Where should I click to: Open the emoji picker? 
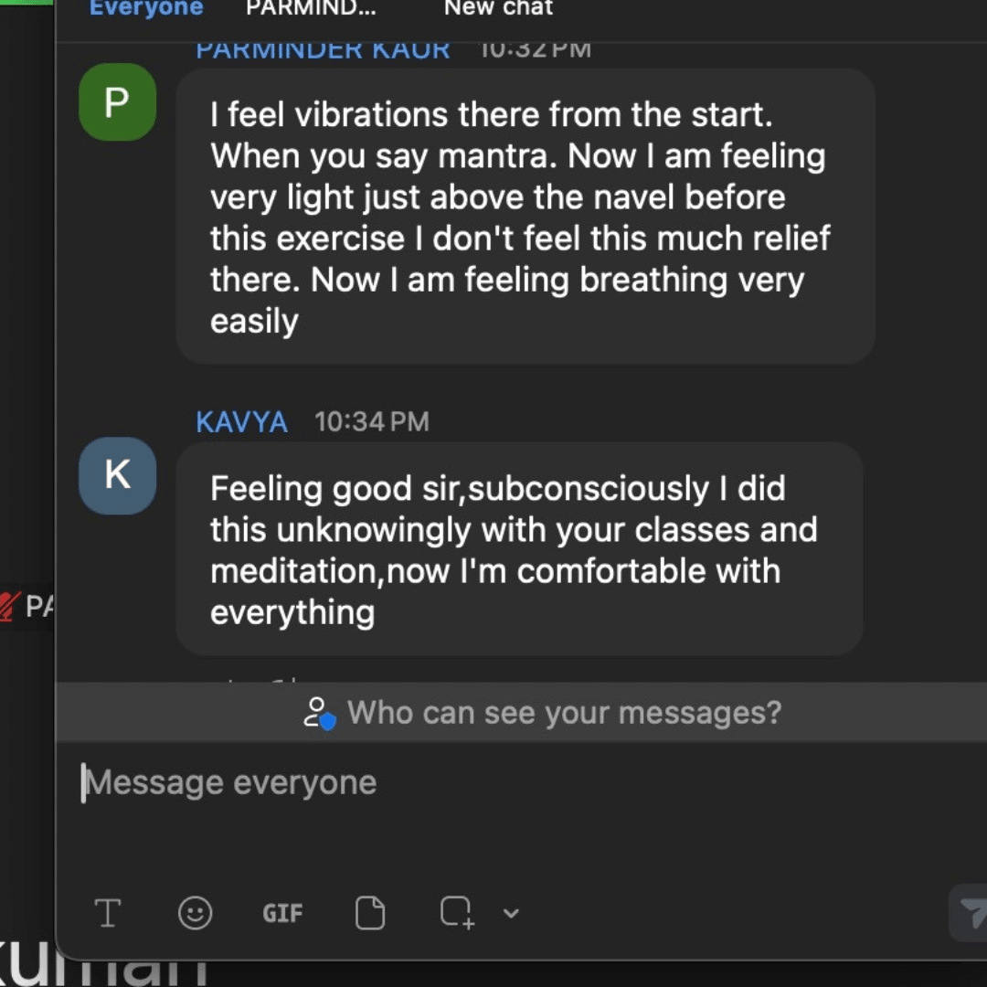click(x=195, y=912)
